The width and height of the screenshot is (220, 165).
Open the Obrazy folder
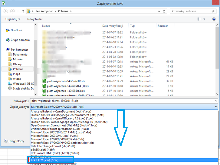click(x=15, y=64)
